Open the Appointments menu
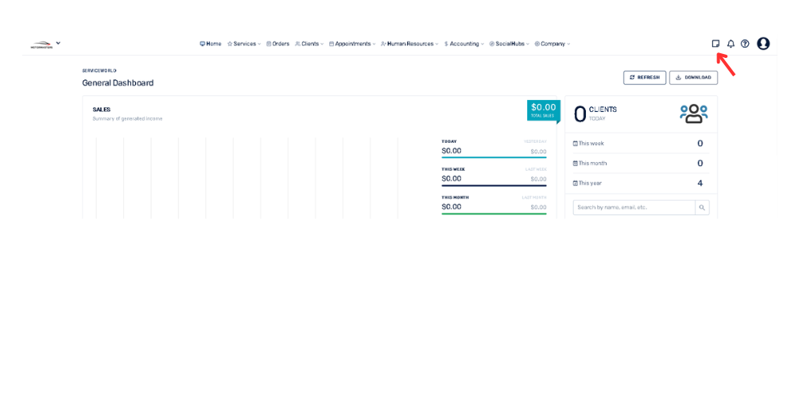 coord(352,44)
